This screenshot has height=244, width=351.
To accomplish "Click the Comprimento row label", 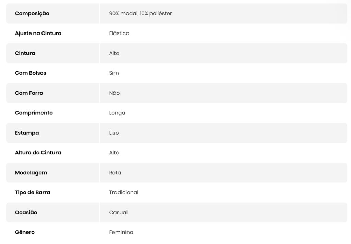I will [34, 113].
